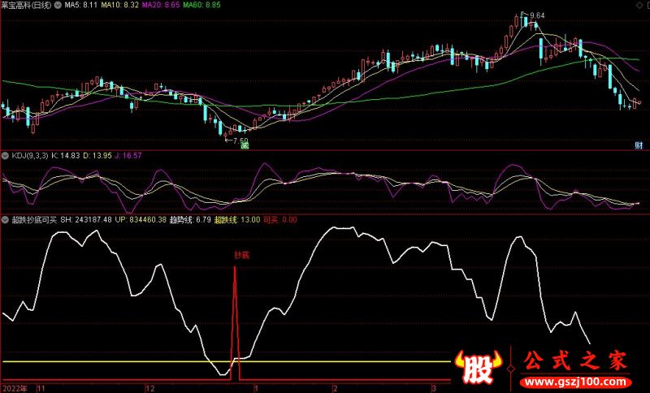Screen dimensions: 650x393
Task: Click the MA5: 8.11 label
Action: point(80,6)
